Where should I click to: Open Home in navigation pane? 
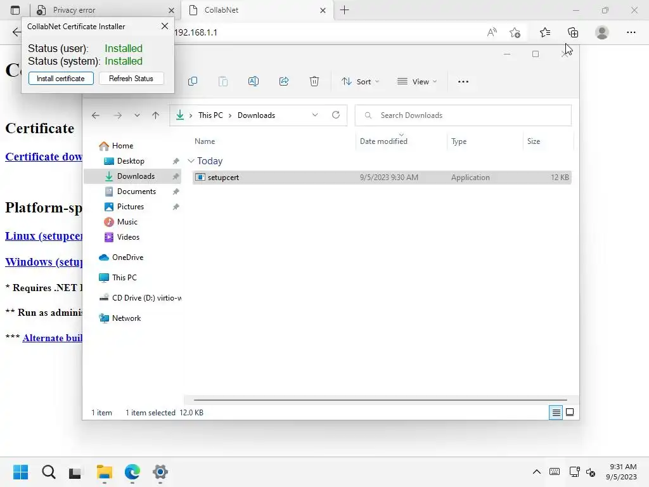(116, 146)
